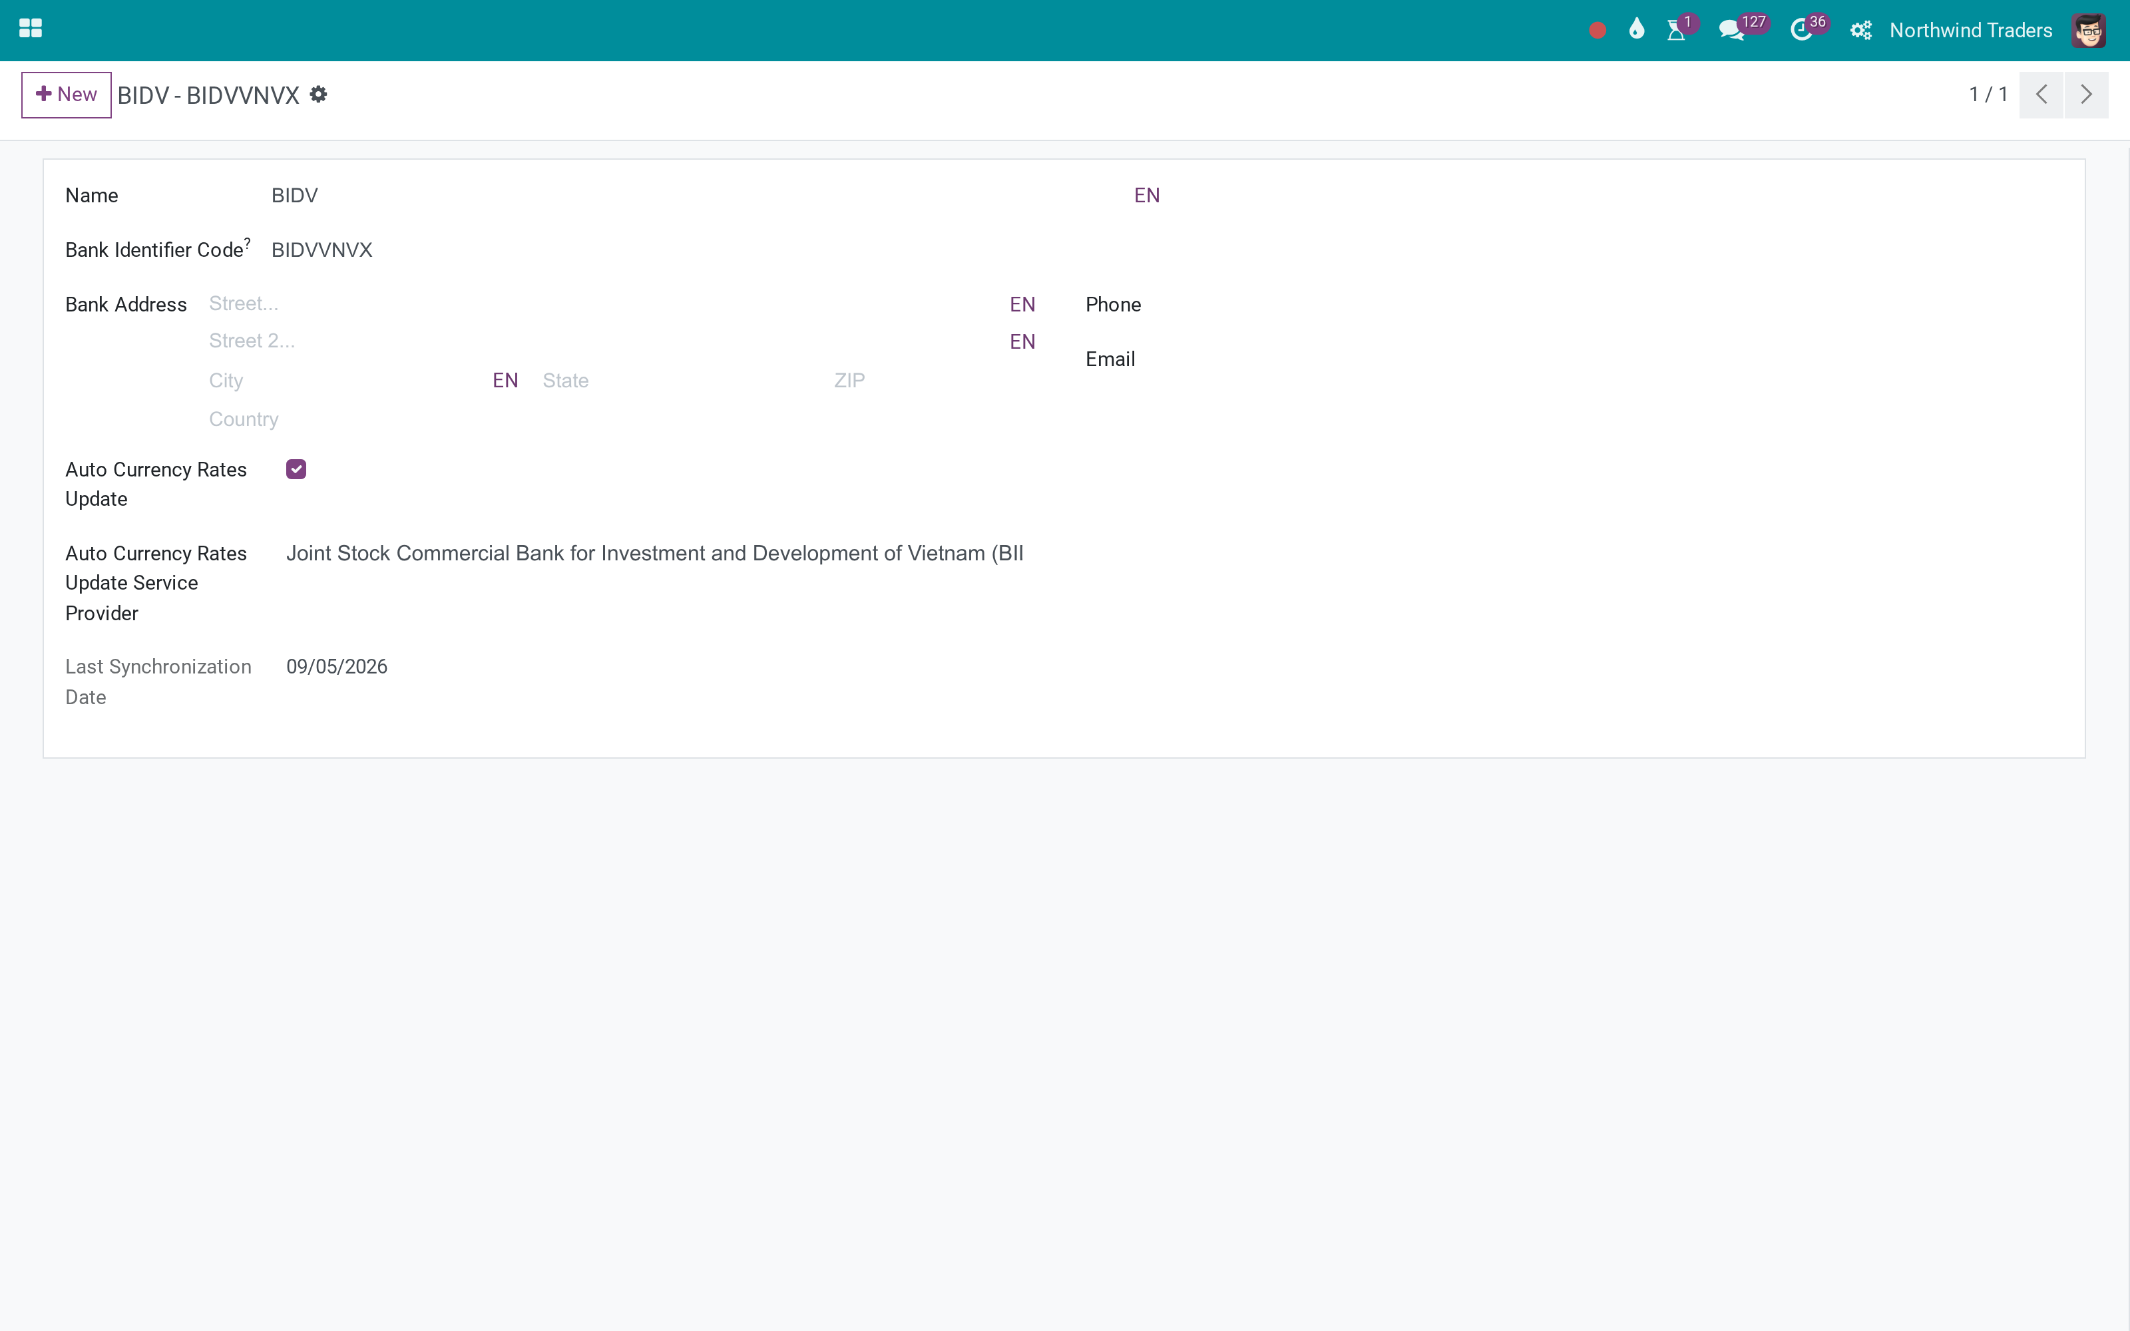Click the BIDV - BIDVVNVX breadcrumb title

click(x=208, y=95)
